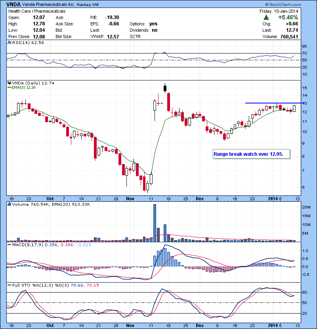Click the EMA(8) 12.30 legend label
The width and height of the screenshot is (317, 329).
(x=23, y=88)
